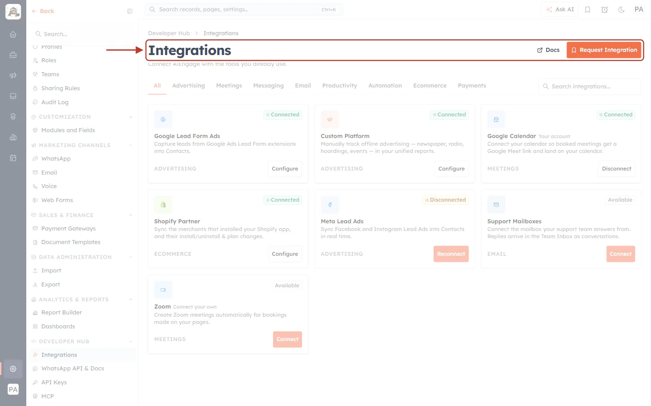Toggle dark mode moon icon
The height and width of the screenshot is (406, 651).
point(622,9)
